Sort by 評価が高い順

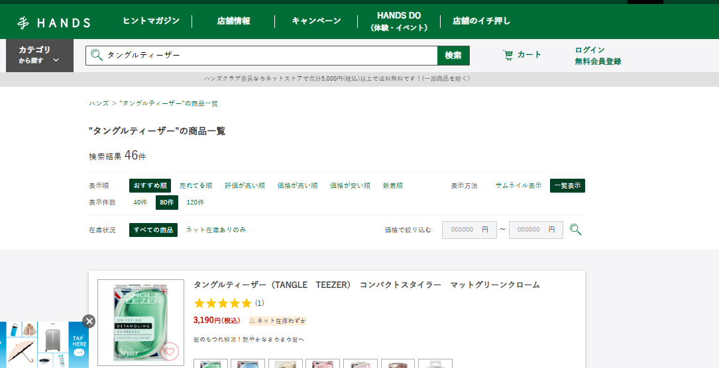click(x=245, y=186)
